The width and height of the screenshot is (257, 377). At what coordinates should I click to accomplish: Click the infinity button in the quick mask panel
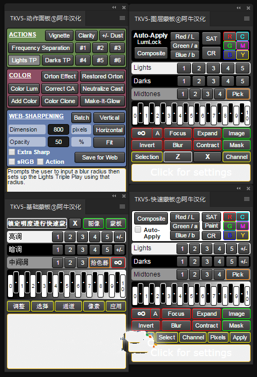pos(141,314)
